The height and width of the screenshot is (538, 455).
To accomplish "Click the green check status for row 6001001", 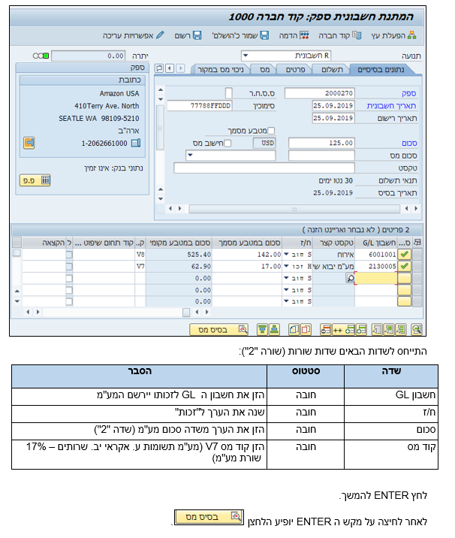I will click(x=404, y=254).
